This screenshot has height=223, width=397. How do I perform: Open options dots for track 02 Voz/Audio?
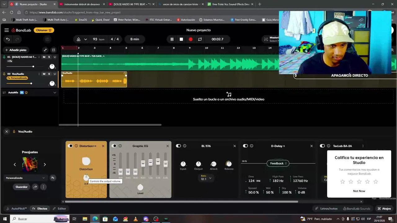(x=39, y=74)
